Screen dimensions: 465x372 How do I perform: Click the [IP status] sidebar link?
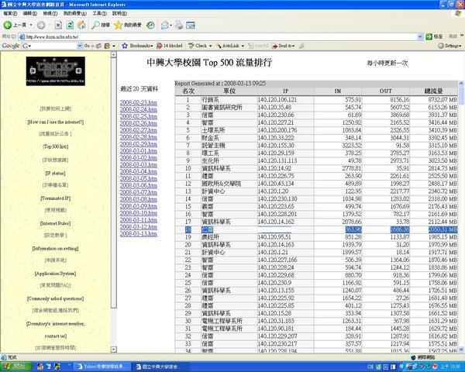(56, 173)
